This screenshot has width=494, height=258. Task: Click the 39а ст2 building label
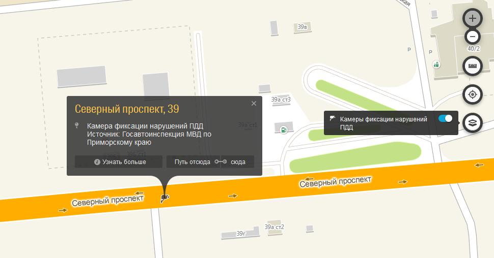(275, 227)
